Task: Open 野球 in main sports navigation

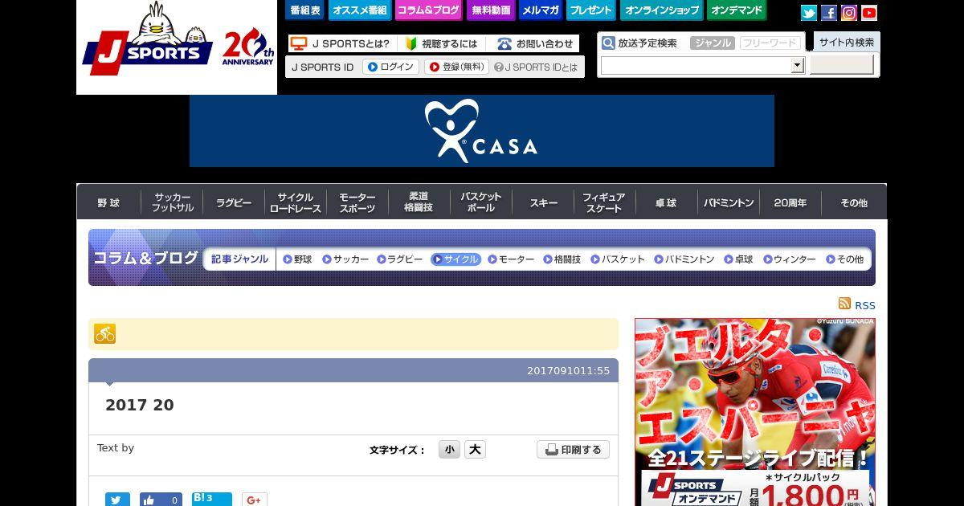Action: click(108, 203)
